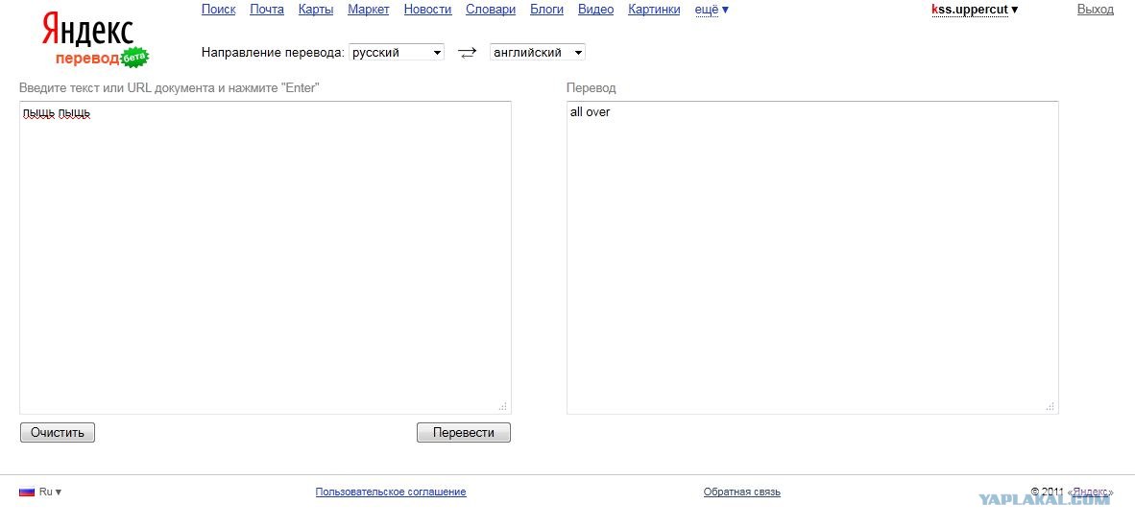Open Поиск link
The width and height of the screenshot is (1135, 528).
point(219,10)
